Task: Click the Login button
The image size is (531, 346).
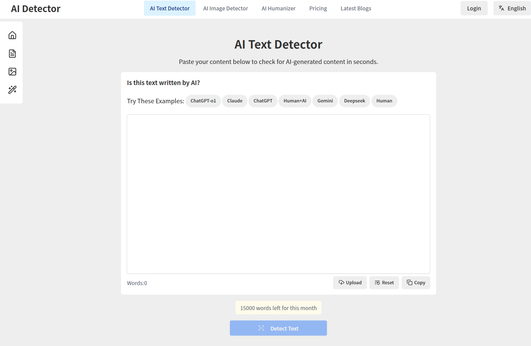Action: pos(474,8)
